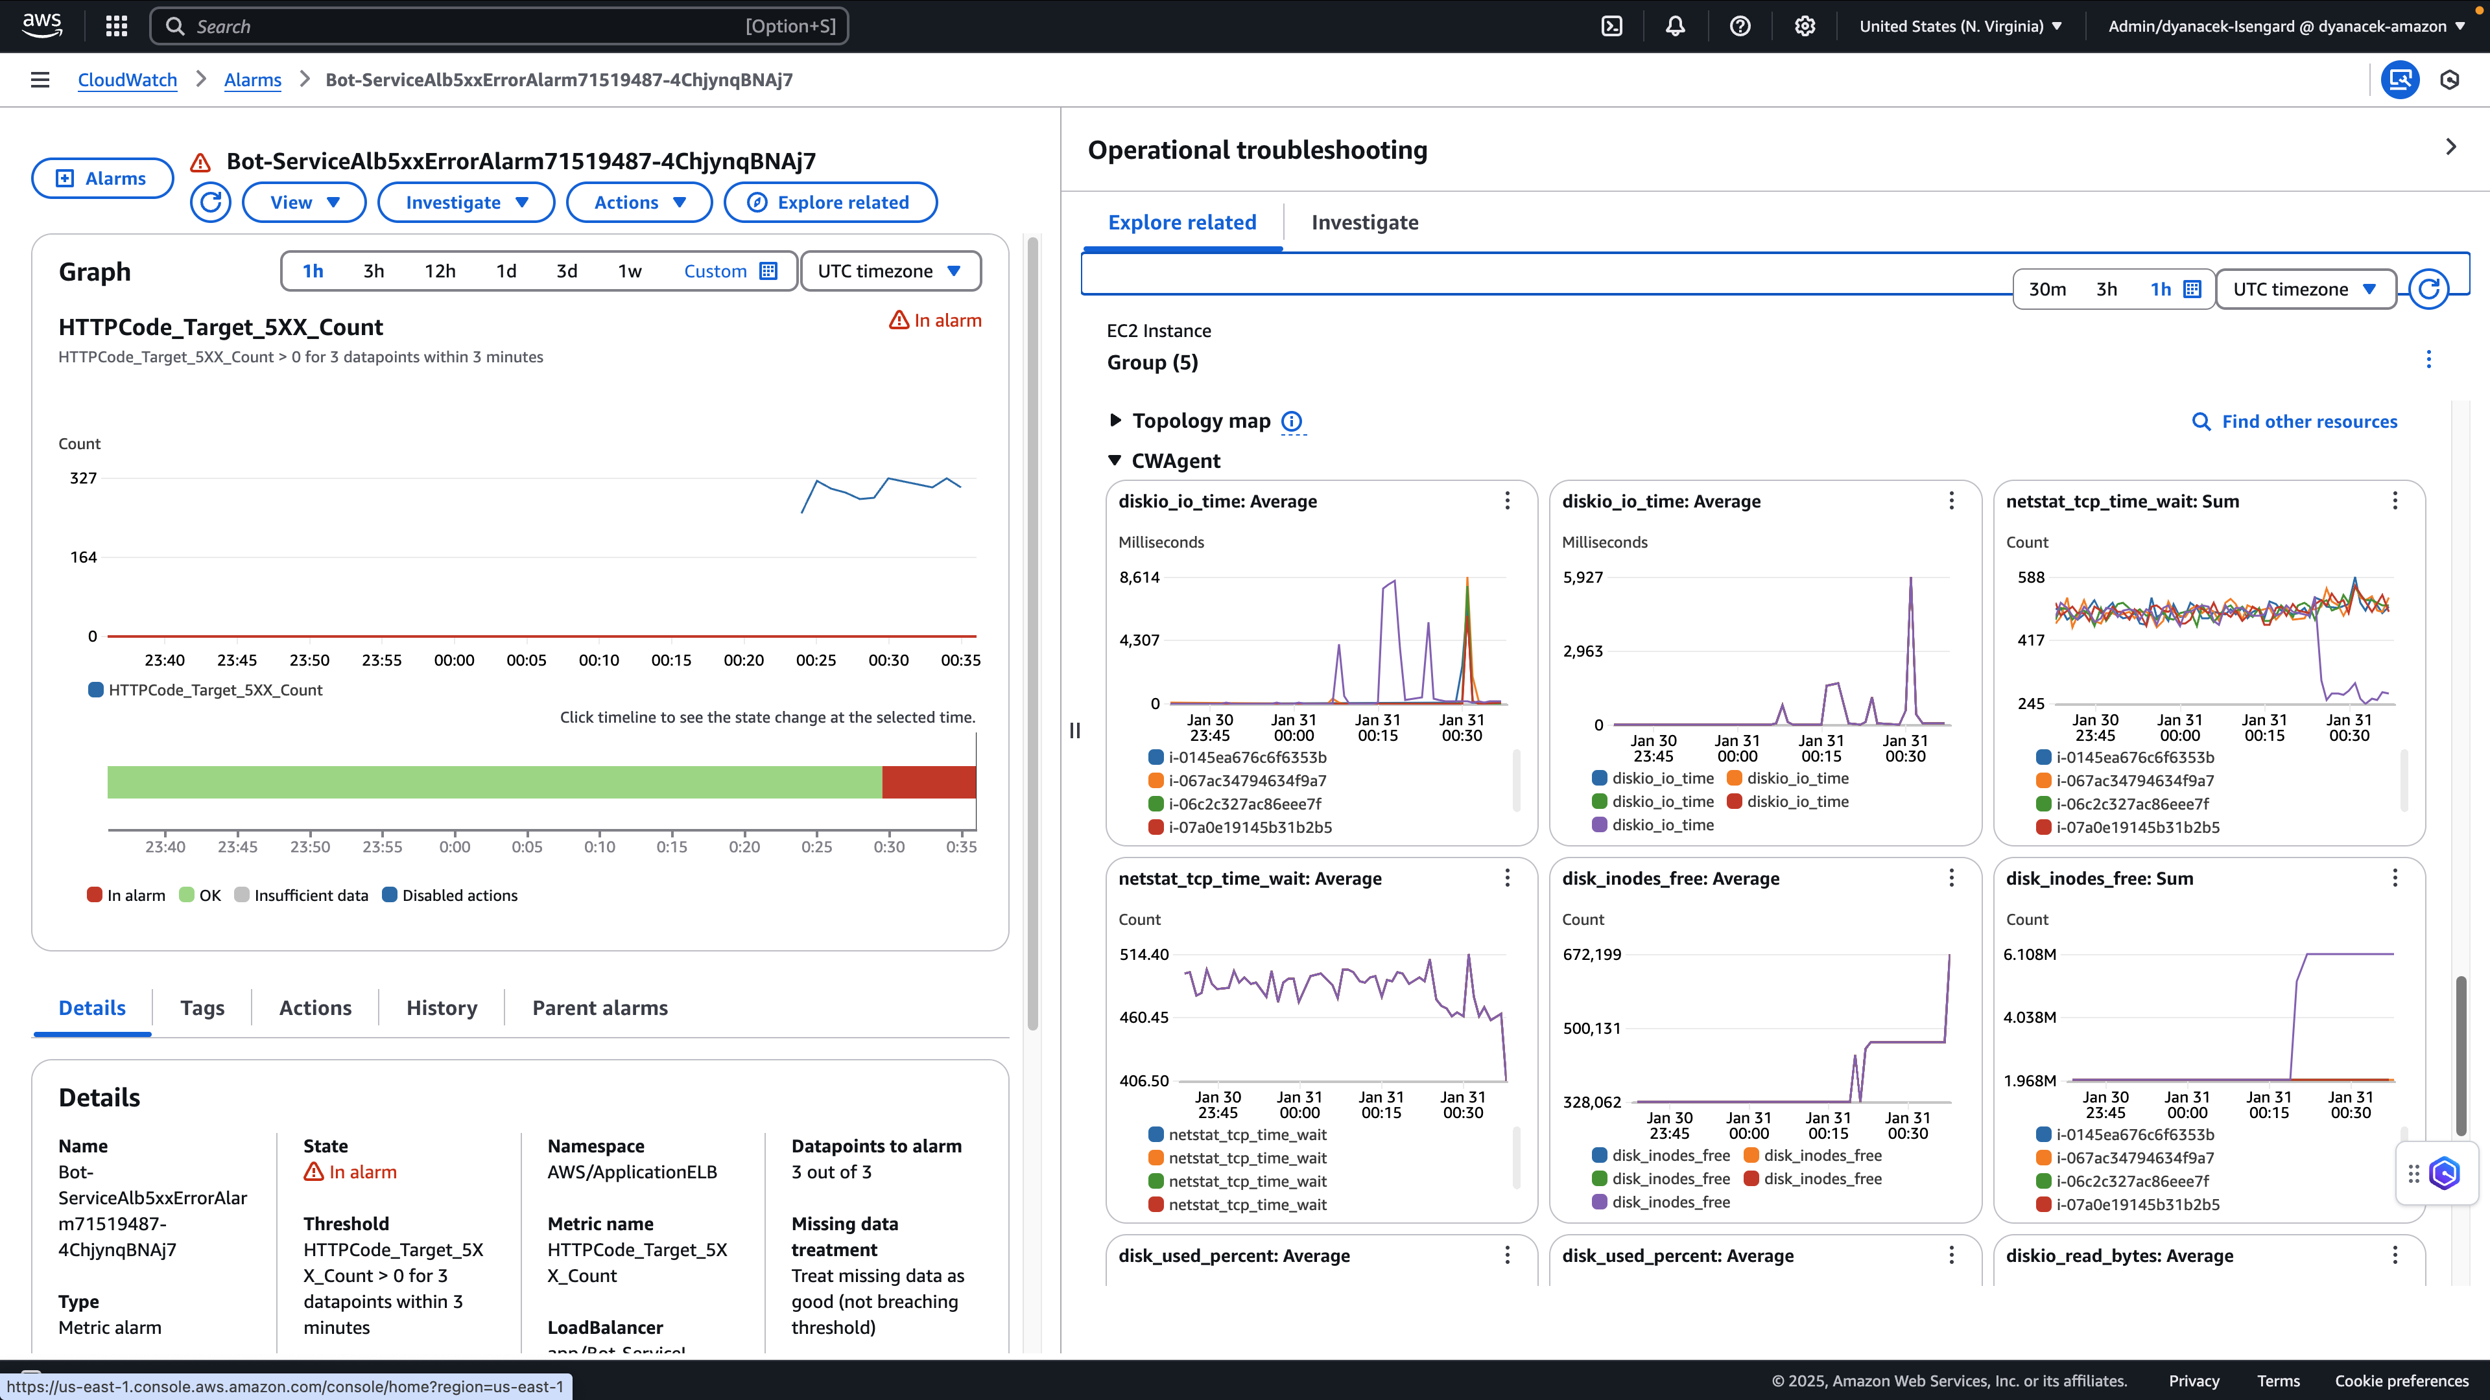Open Explore related UTC timezone dropdown
Viewport: 2490px width, 1400px height.
(2305, 289)
